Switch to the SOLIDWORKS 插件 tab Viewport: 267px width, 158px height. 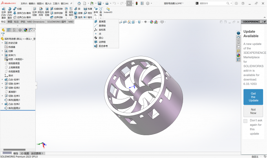click(57, 22)
